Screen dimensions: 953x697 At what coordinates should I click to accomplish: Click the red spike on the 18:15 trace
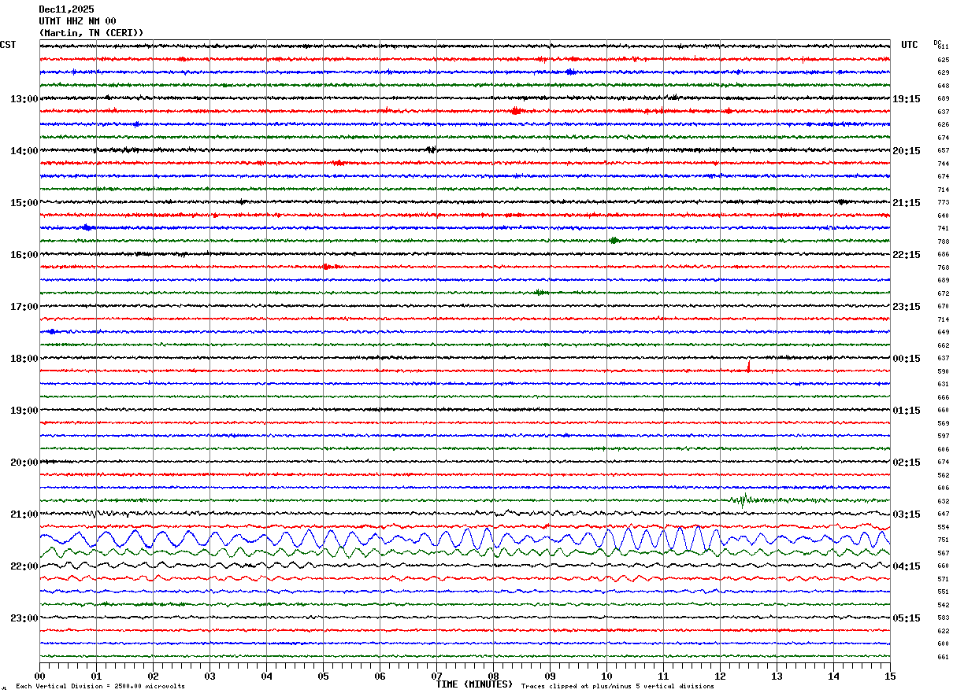click(x=748, y=366)
